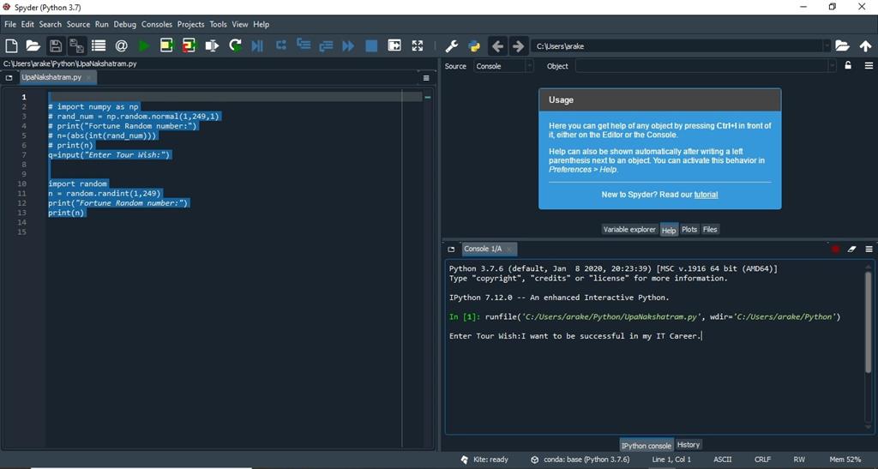This screenshot has height=469, width=878.
Task: Run the file with the green play icon
Action: point(144,45)
